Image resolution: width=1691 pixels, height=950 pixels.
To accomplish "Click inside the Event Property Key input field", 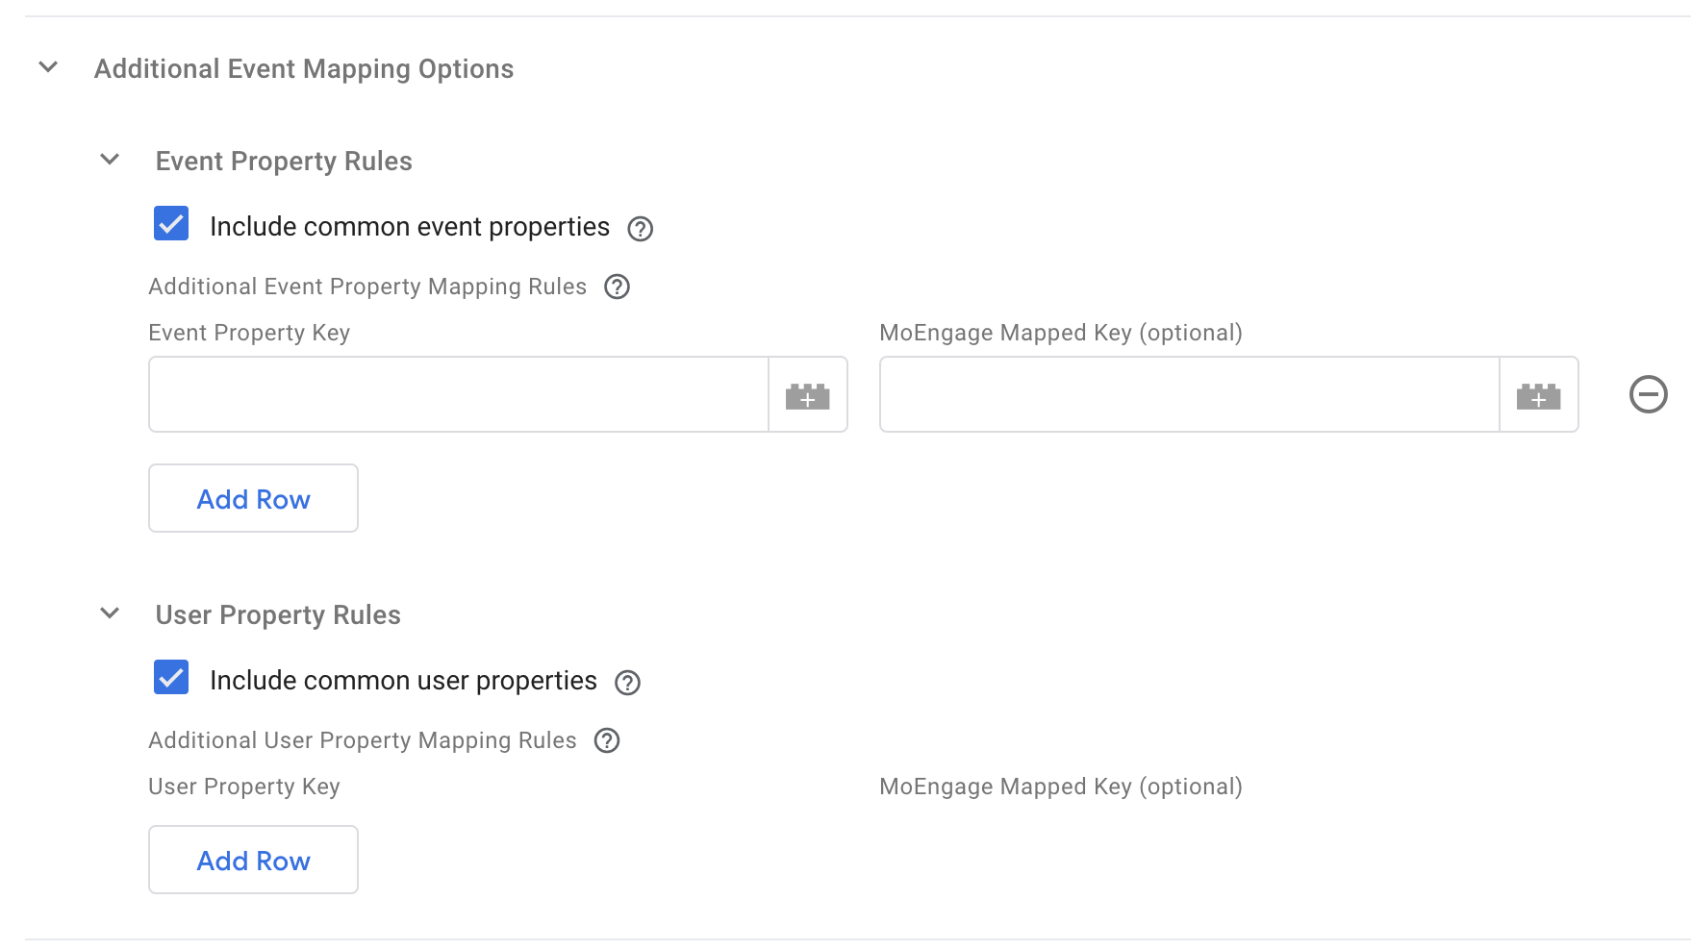I will [452, 394].
